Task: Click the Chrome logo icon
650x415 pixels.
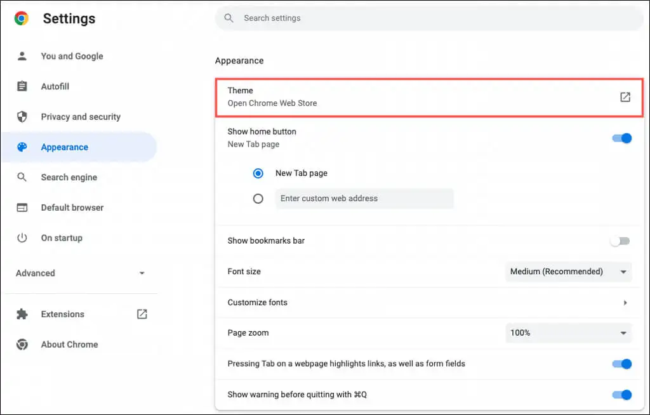Action: [x=22, y=18]
